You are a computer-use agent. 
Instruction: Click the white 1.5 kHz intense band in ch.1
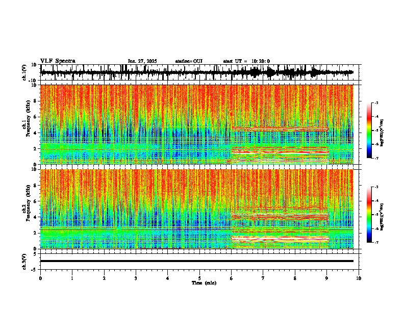coord(280,152)
